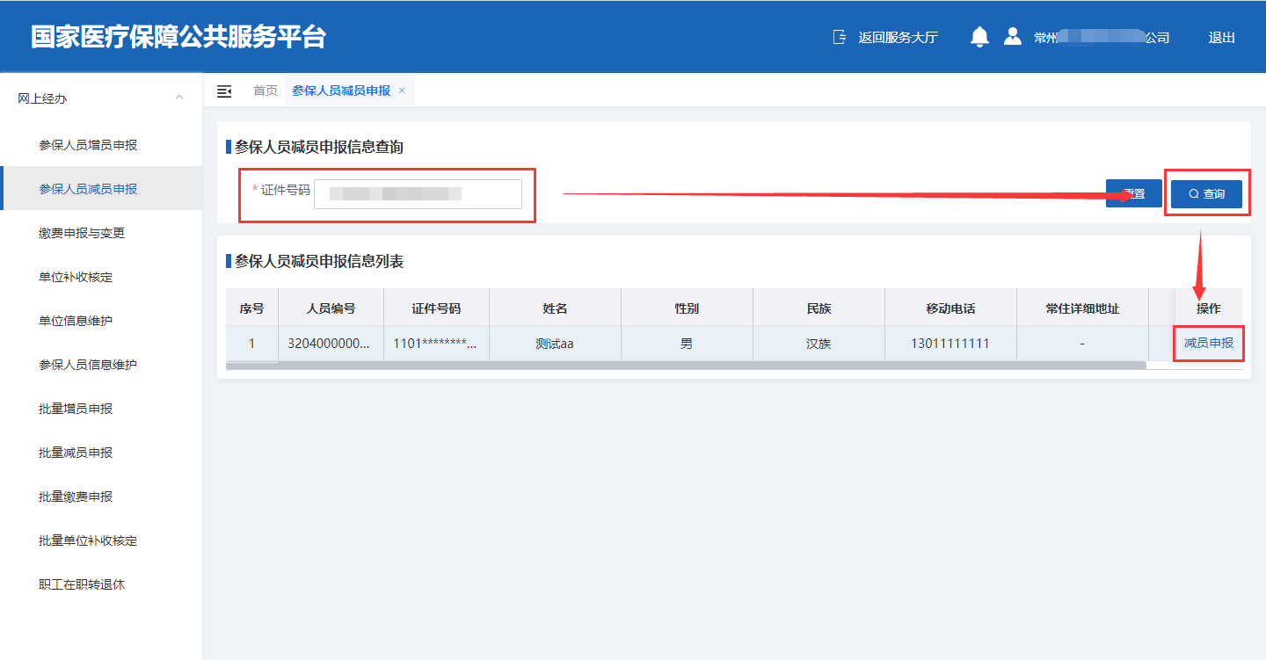
Task: Click the table horizontal scrollbar
Action: [x=686, y=366]
